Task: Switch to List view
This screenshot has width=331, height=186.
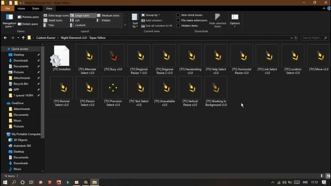Action: click(75, 20)
